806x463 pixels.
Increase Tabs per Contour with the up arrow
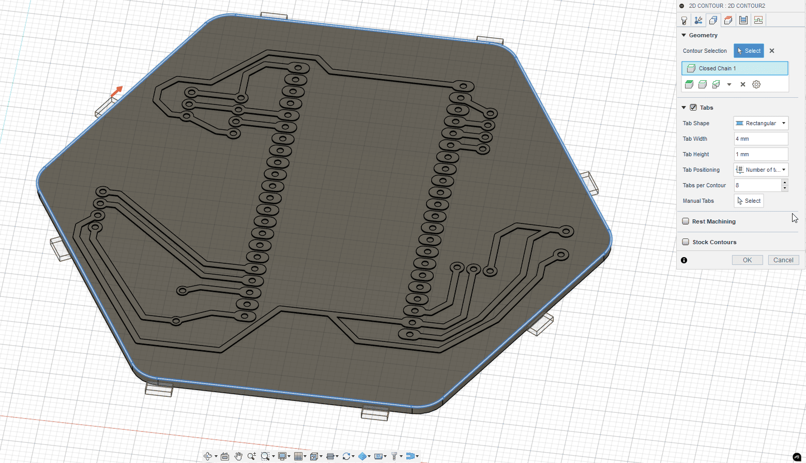click(x=785, y=182)
